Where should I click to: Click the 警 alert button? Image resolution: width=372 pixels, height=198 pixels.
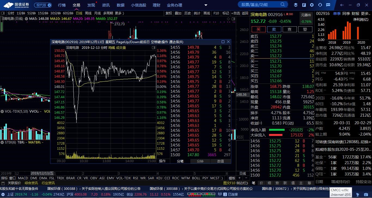(305, 29)
